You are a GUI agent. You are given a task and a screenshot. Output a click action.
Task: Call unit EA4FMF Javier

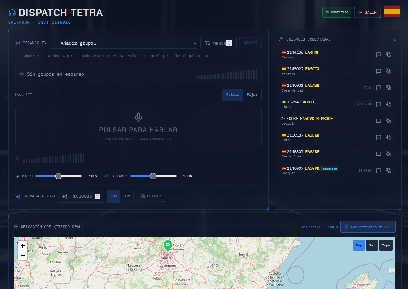tap(388, 54)
